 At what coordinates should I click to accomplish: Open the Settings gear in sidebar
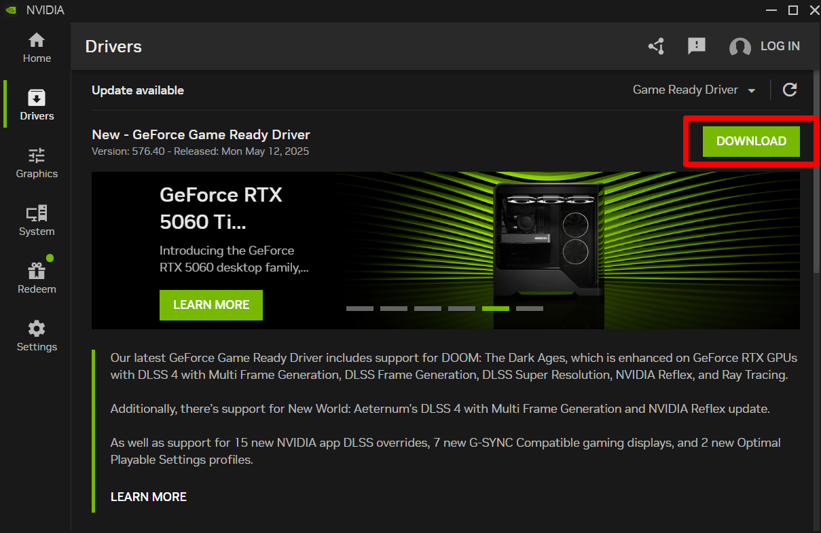point(37,336)
